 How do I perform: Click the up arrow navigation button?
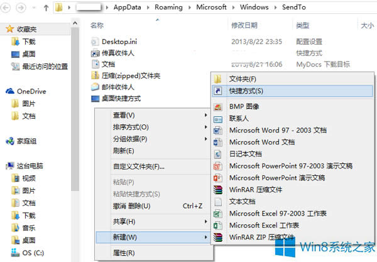(45, 9)
